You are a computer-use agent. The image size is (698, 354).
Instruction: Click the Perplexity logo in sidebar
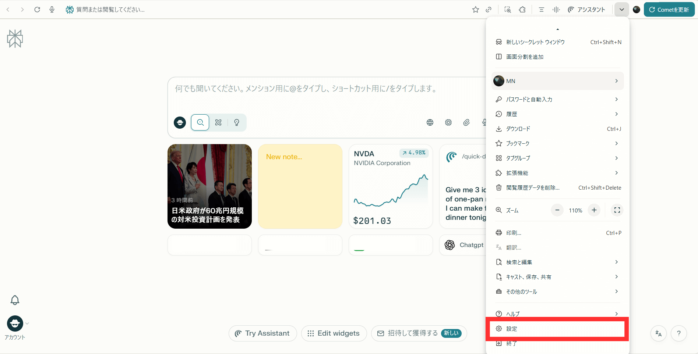click(x=15, y=39)
